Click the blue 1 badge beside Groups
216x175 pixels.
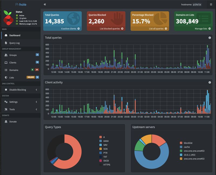(x=37, y=55)
